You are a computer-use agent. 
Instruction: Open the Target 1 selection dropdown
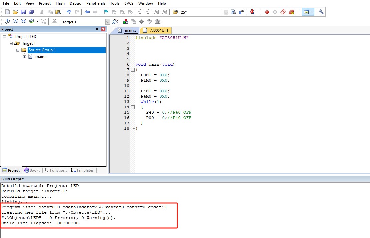[108, 22]
